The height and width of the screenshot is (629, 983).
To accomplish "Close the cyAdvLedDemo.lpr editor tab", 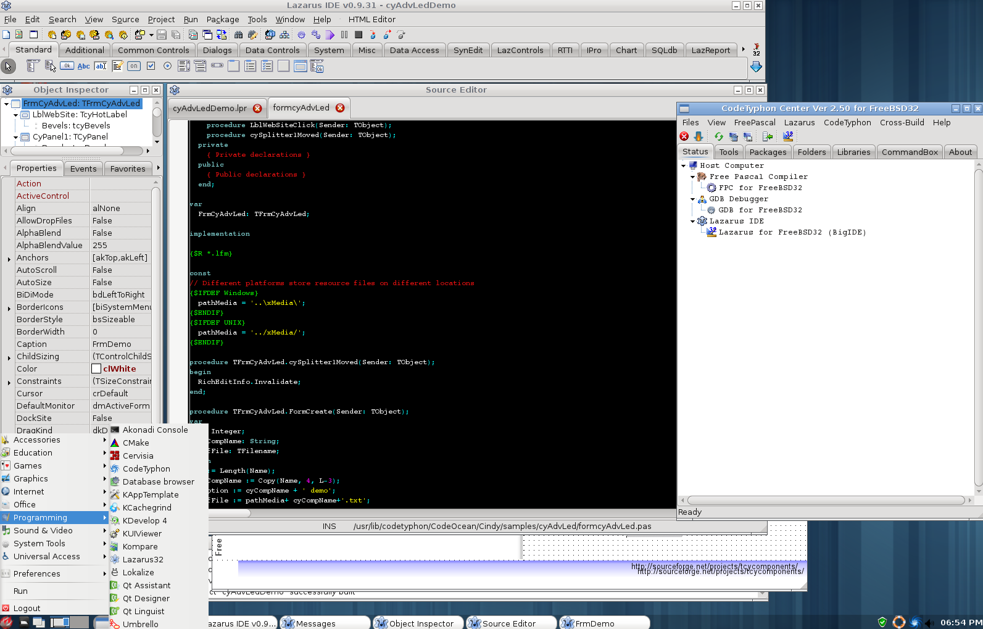I will click(257, 108).
